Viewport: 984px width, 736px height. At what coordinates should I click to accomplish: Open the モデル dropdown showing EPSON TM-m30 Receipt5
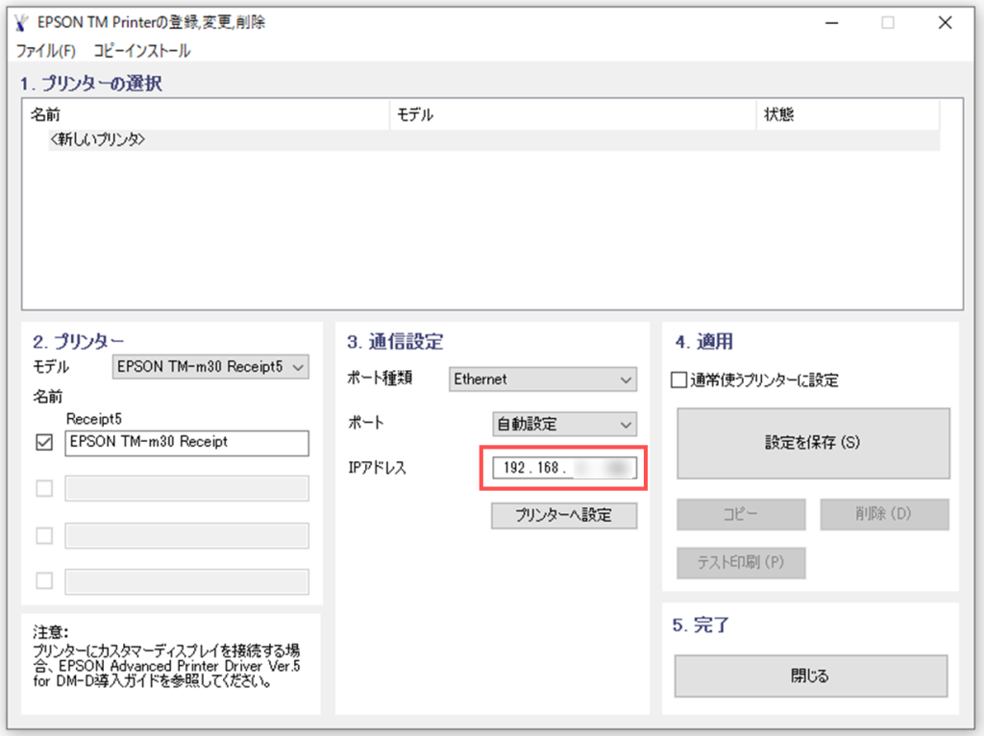click(210, 366)
